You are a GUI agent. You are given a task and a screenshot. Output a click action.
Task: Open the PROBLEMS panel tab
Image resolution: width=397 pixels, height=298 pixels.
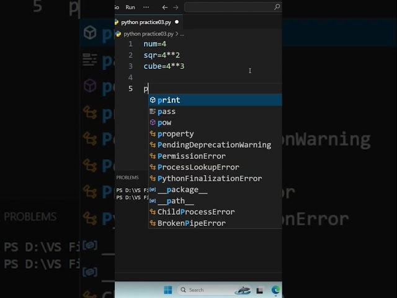click(x=127, y=178)
